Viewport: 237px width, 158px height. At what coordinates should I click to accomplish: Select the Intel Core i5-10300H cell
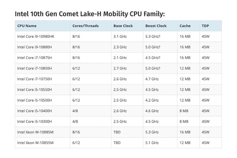tap(34, 122)
